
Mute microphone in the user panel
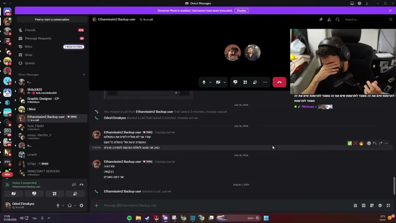pyautogui.click(x=58, y=205)
